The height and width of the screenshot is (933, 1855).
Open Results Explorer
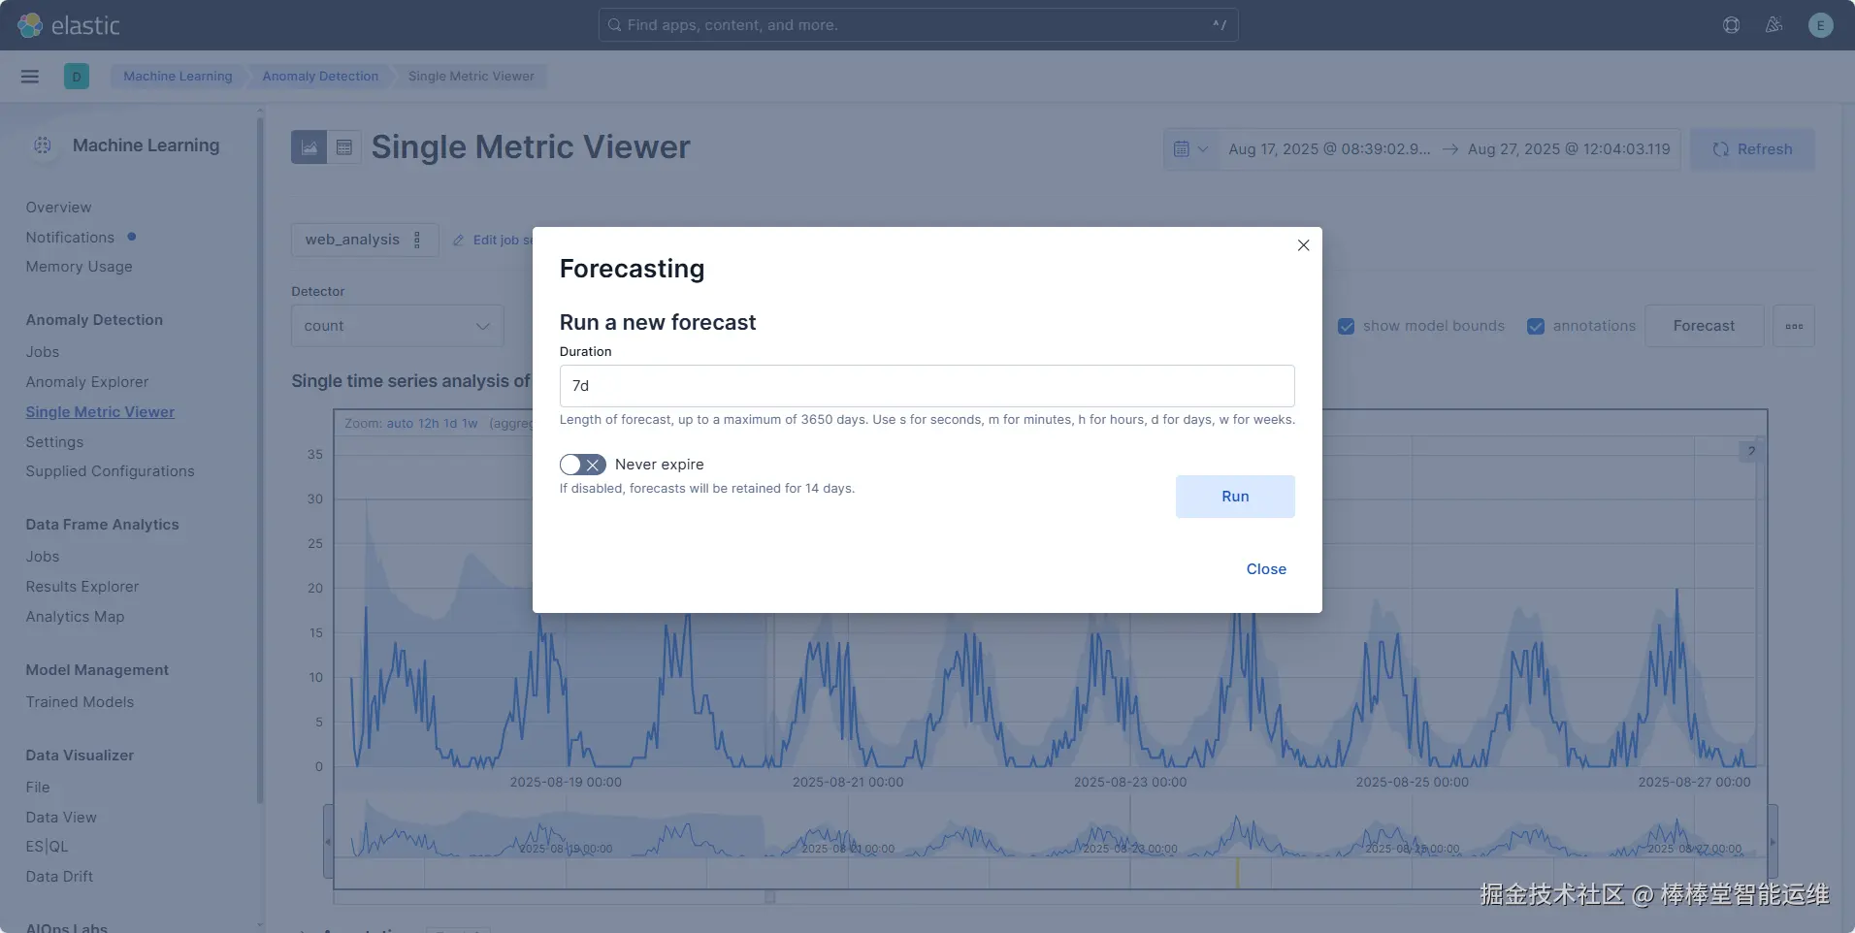click(x=82, y=587)
